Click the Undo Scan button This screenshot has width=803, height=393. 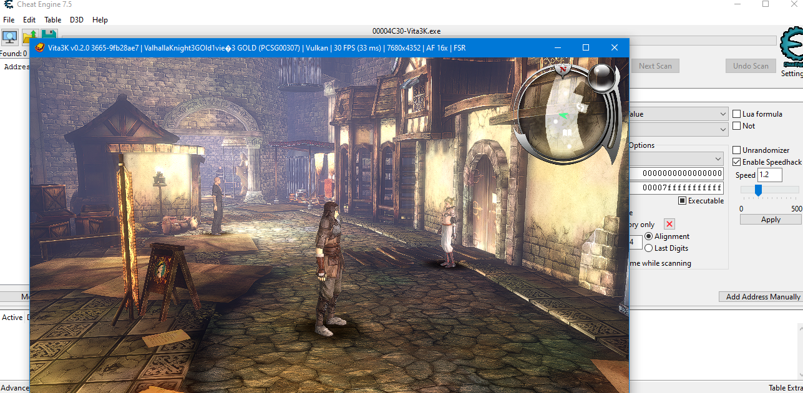tap(751, 66)
